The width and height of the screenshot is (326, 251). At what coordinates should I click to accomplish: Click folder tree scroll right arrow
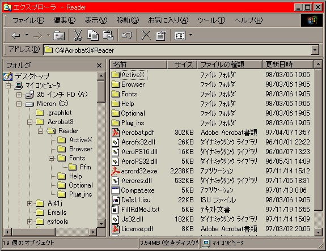[93, 232]
